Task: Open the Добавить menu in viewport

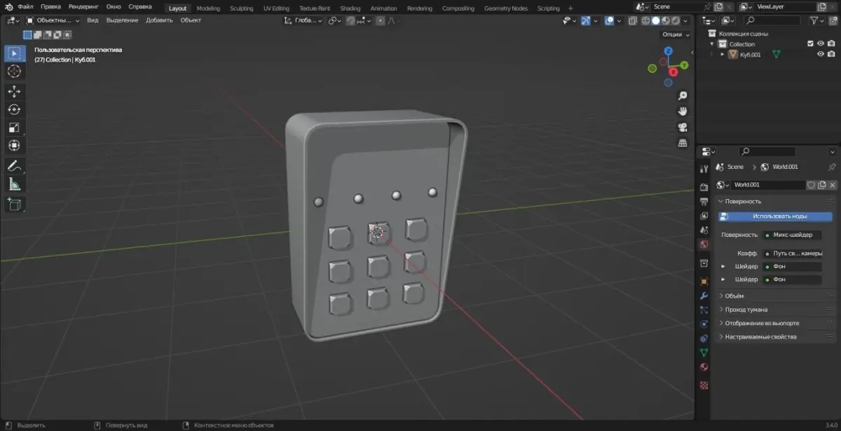Action: click(159, 20)
